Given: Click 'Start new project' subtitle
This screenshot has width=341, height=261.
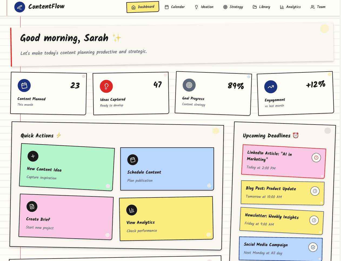Looking at the screenshot, I should click(40, 228).
